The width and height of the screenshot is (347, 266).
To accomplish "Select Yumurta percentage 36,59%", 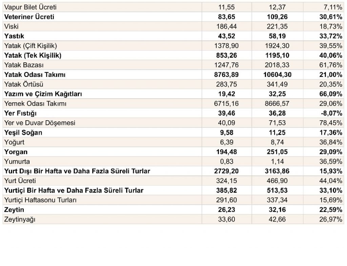I will (x=331, y=162).
